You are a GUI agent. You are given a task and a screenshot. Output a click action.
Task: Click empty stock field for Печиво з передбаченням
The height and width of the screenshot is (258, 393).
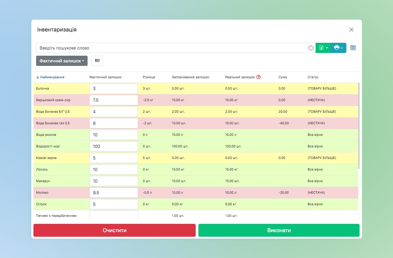(113, 215)
